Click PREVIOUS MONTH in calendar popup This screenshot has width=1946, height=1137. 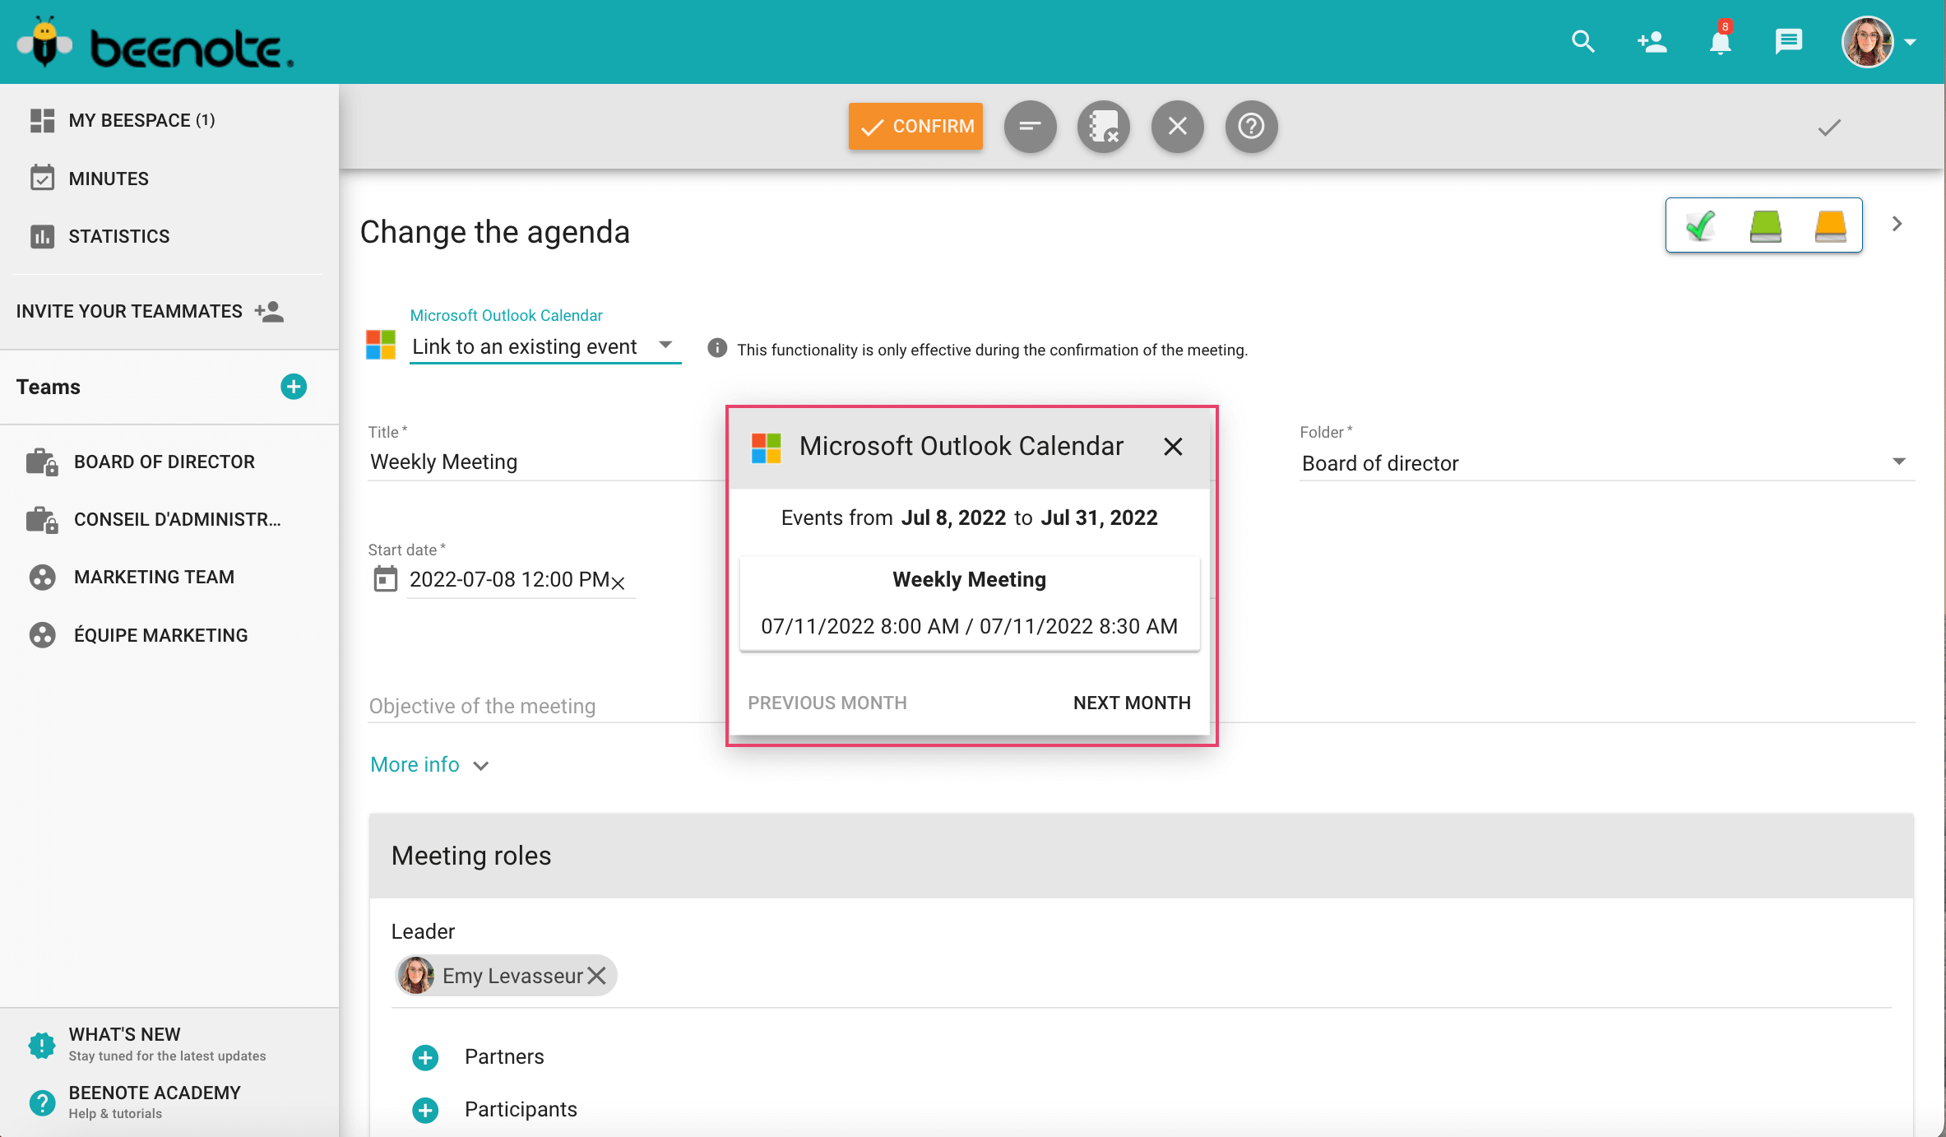[827, 703]
